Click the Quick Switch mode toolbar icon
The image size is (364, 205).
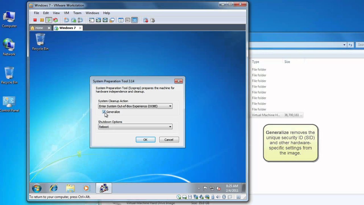pos(98,20)
